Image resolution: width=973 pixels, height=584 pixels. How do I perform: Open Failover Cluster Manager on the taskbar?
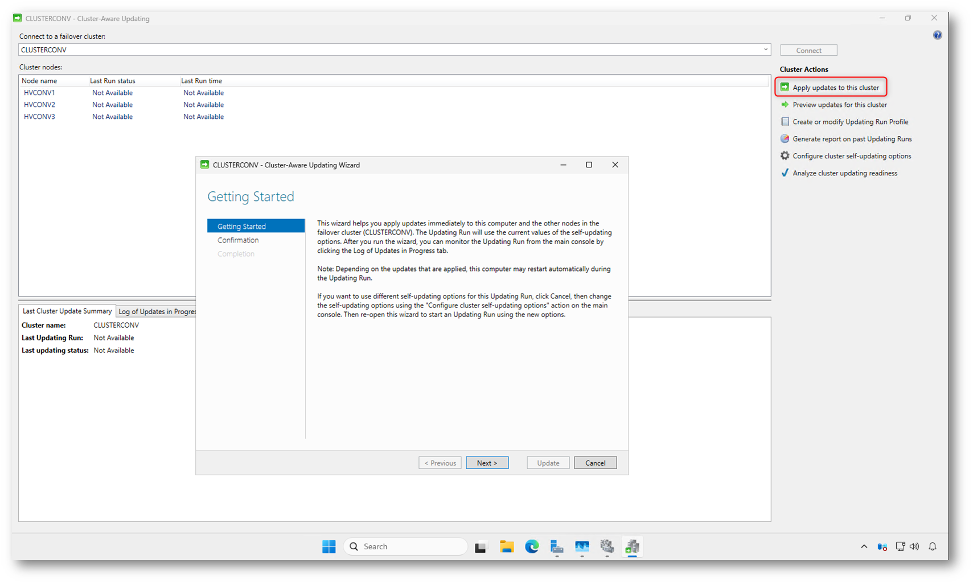click(x=607, y=546)
